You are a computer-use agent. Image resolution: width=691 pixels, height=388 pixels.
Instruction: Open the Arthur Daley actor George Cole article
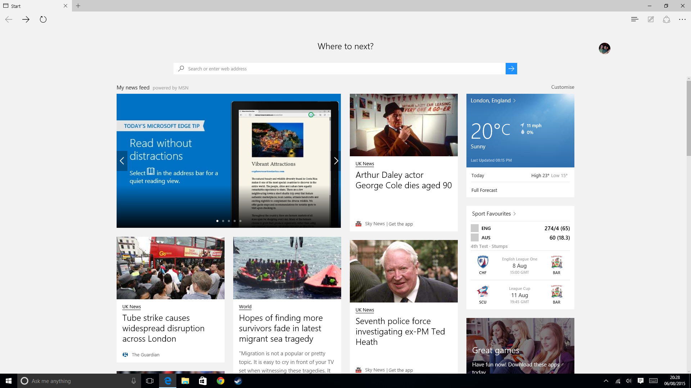coord(403,180)
